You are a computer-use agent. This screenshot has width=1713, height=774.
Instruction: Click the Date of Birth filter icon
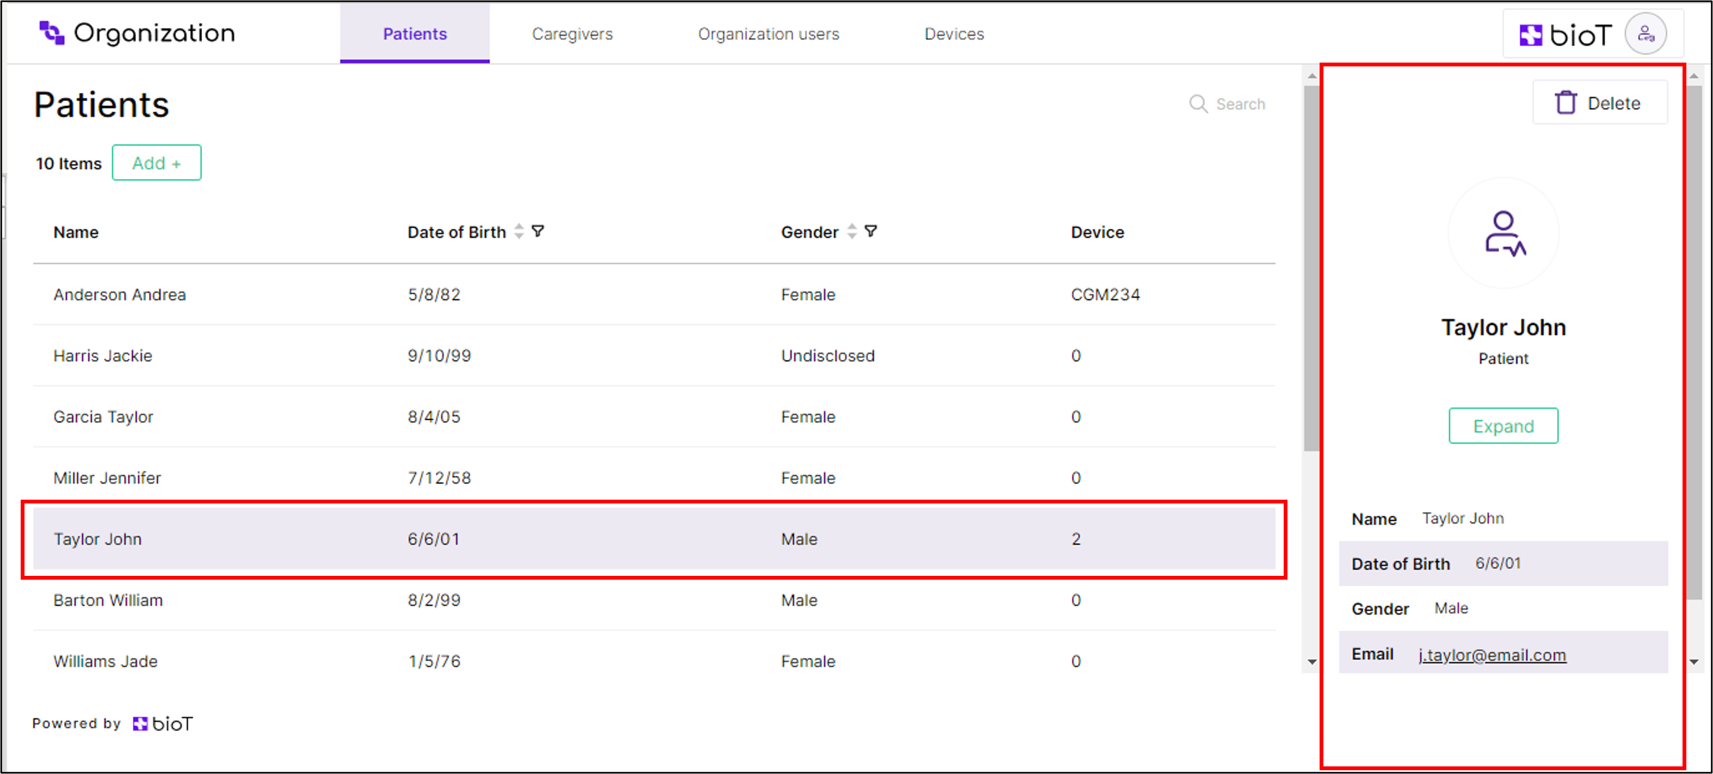[538, 231]
